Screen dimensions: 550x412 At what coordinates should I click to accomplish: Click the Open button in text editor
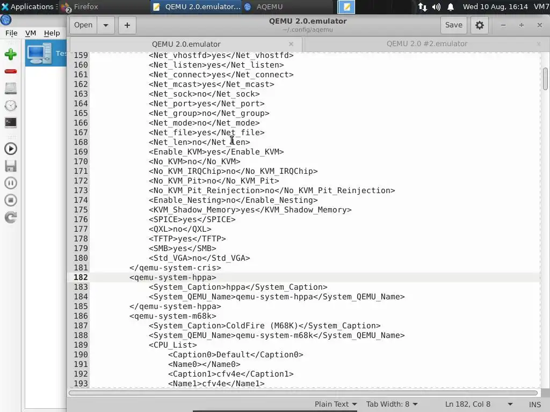(x=83, y=25)
